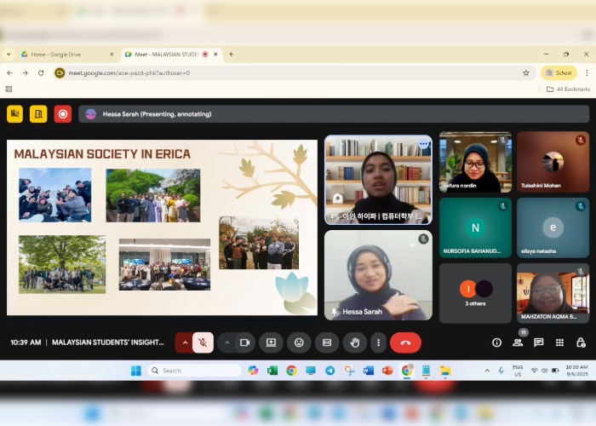Click the Windows taskbar Search box
This screenshot has height=426, width=596.
click(194, 371)
